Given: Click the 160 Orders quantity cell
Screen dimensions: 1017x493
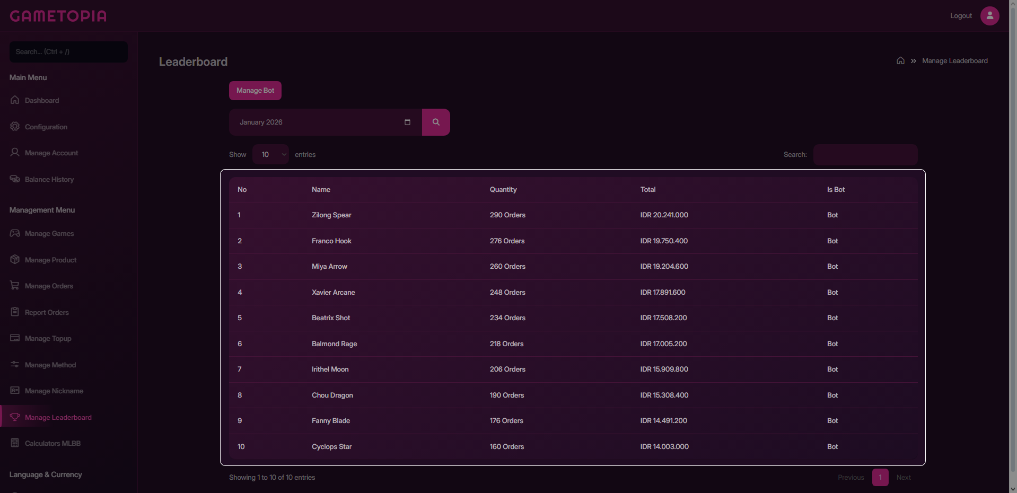Looking at the screenshot, I should pos(507,446).
